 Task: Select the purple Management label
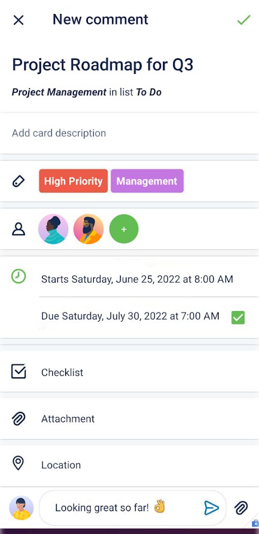point(147,181)
